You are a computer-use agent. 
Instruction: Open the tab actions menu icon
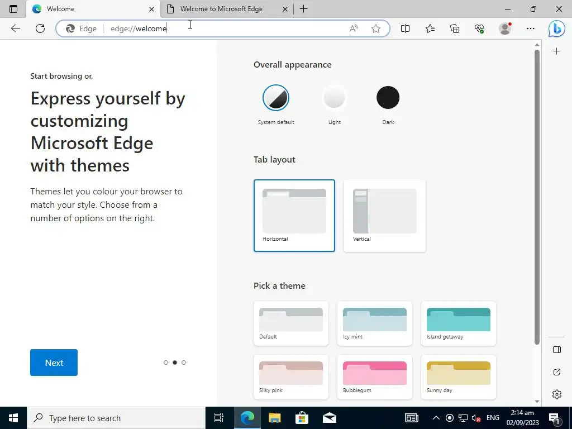13,9
